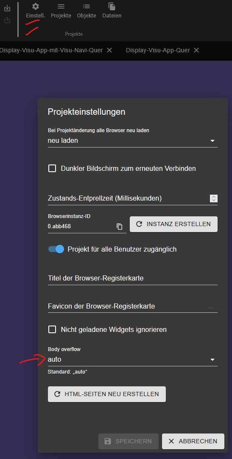The height and width of the screenshot is (459, 232).
Task: Check Nicht geladene Widgets ignorieren
Action: [x=52, y=330]
